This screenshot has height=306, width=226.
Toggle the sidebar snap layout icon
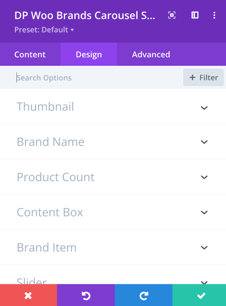click(195, 15)
